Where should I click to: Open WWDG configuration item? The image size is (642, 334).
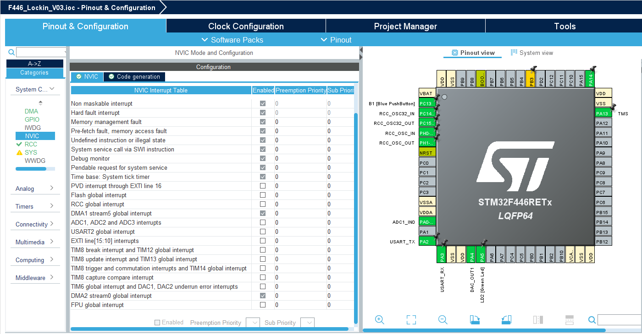[35, 161]
